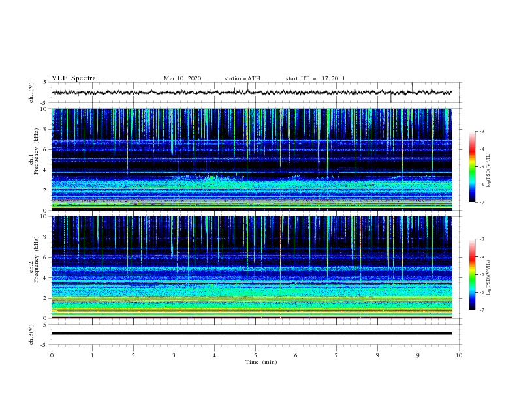Click the ch.2 spectrogram panel
Viewport: 517px width, 399px height.
(x=252, y=267)
